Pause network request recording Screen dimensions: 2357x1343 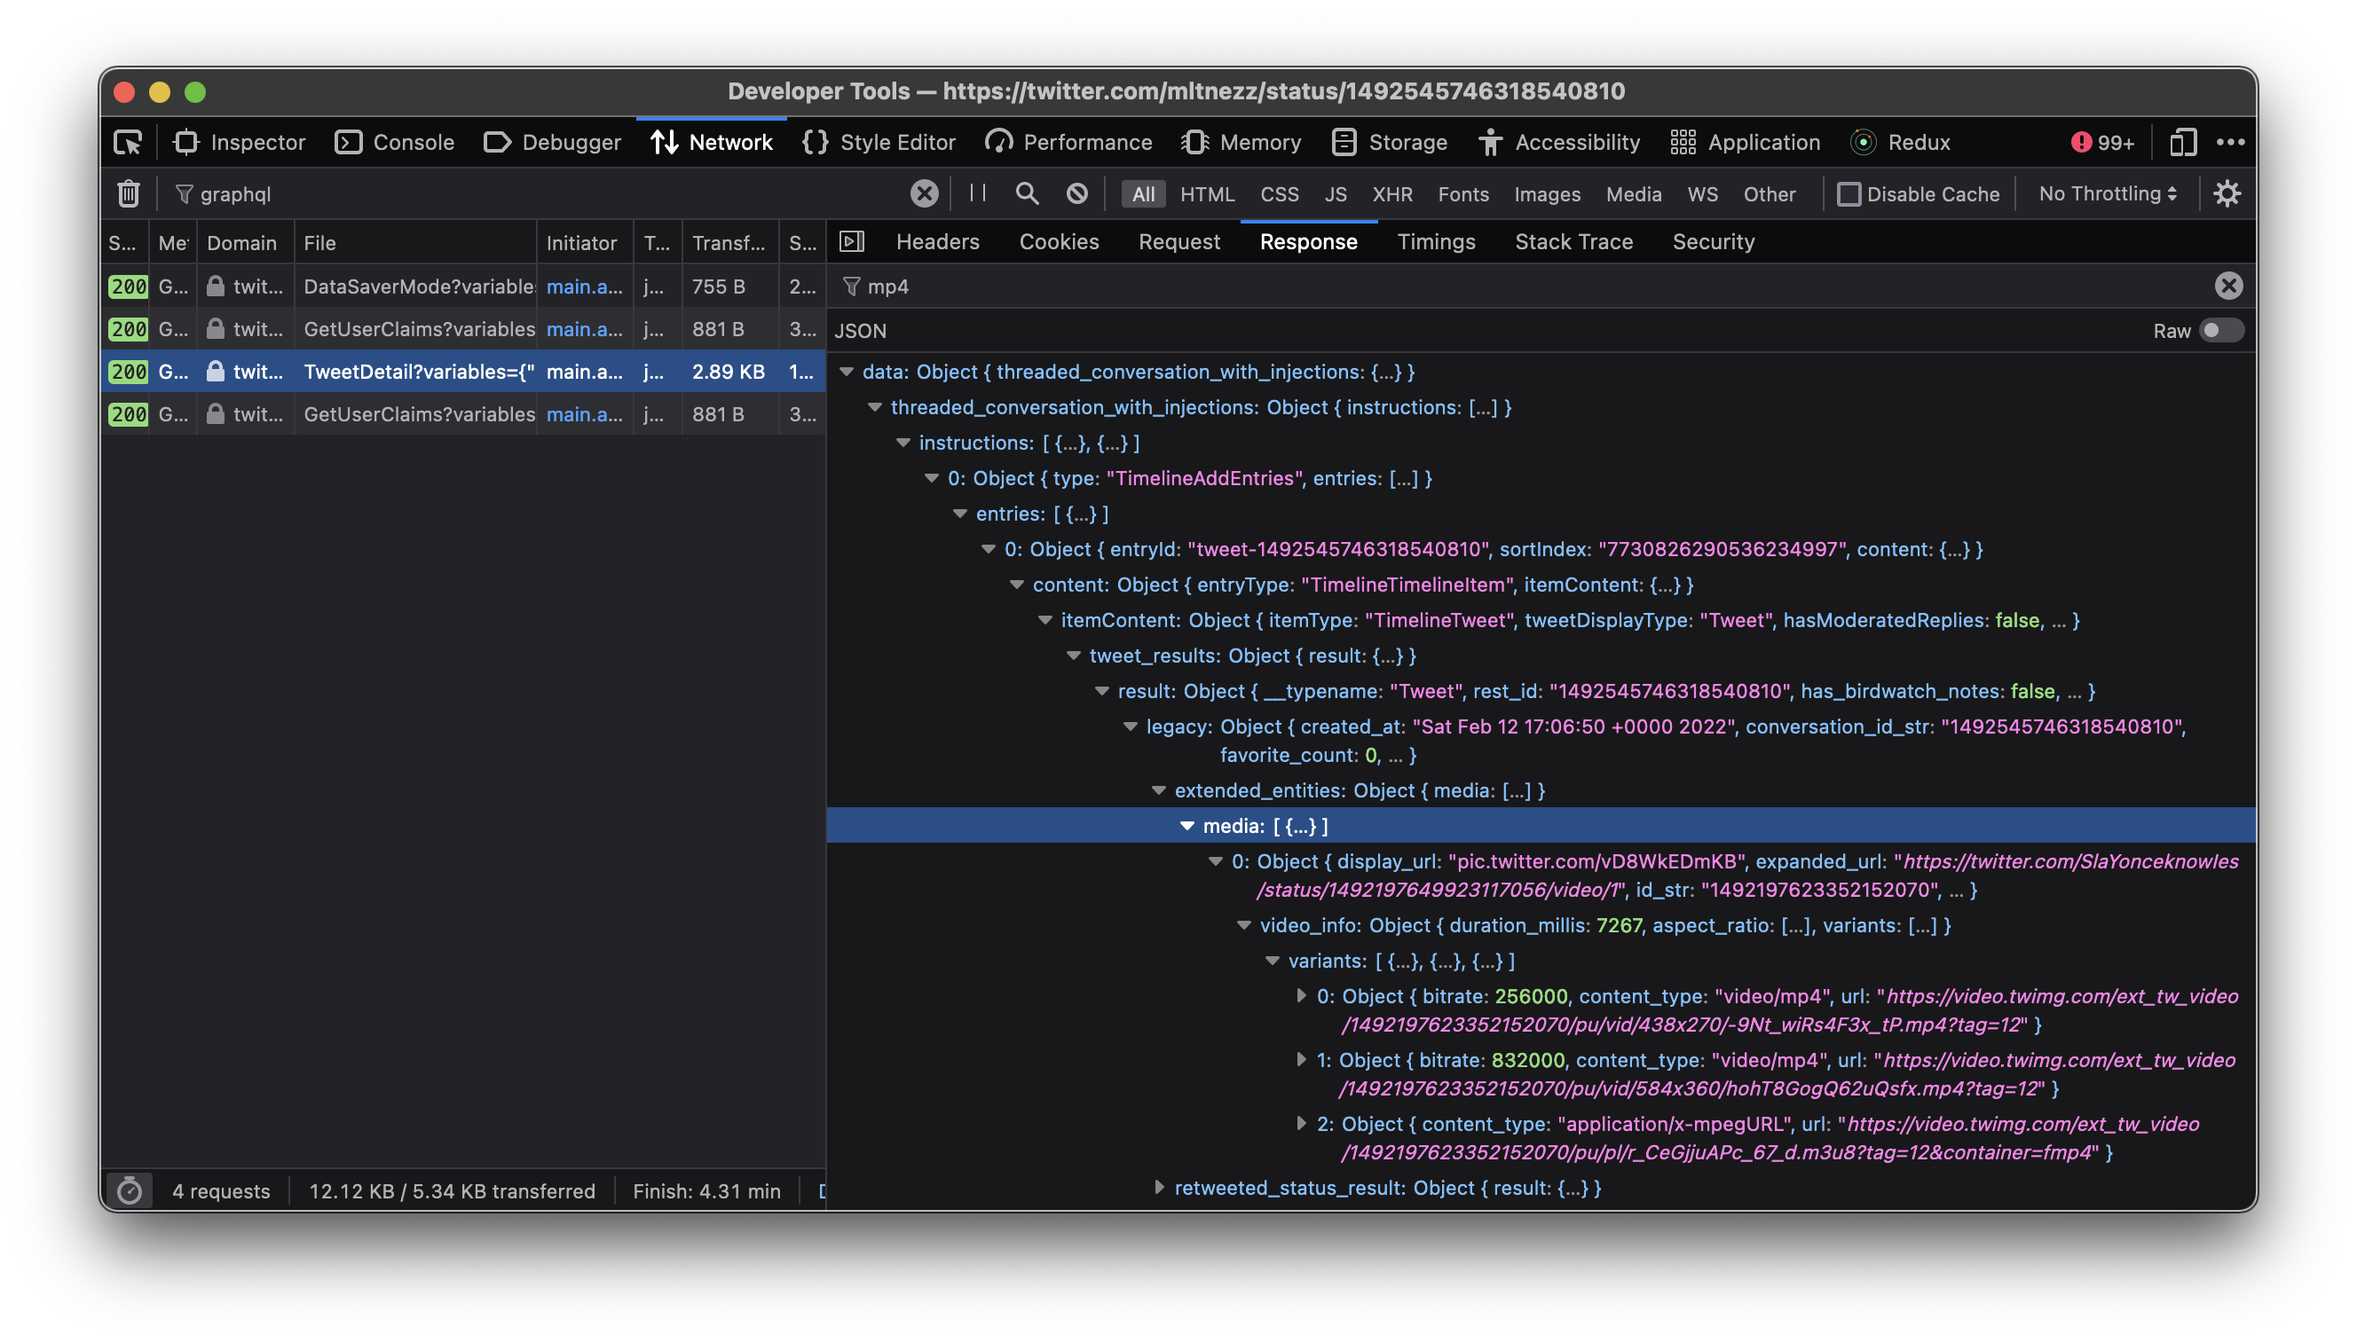[976, 193]
